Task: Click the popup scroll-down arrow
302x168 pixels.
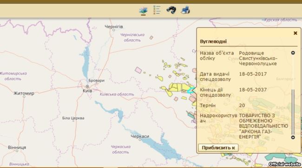Action: (x=293, y=137)
